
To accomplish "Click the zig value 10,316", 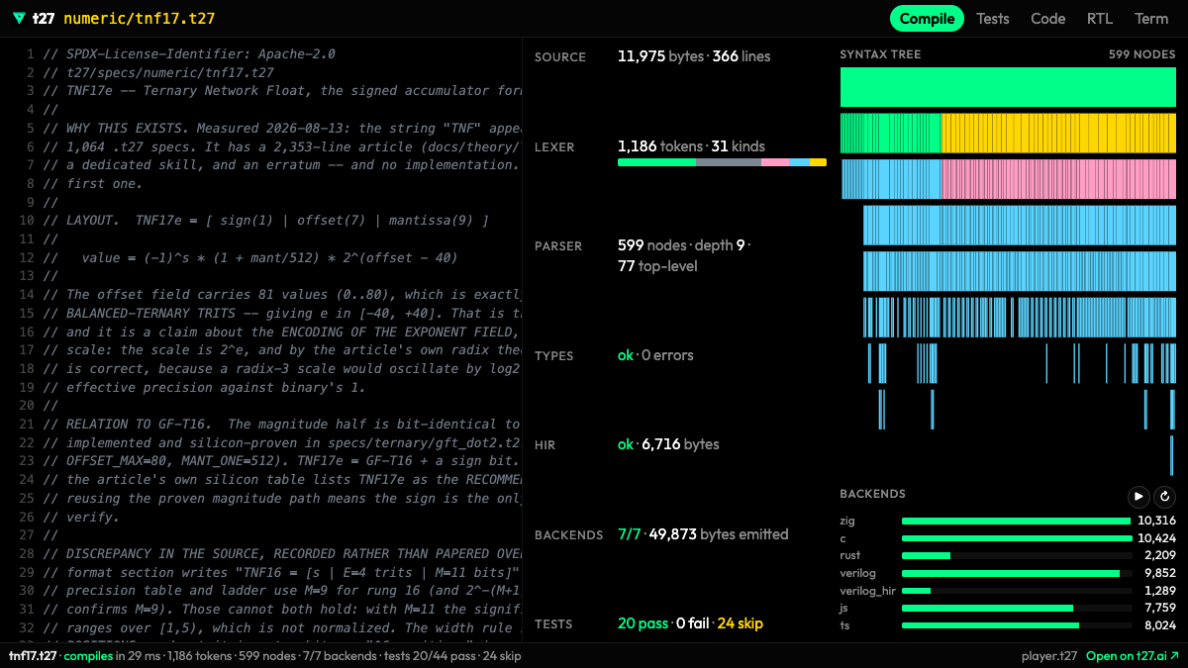I will click(1156, 521).
